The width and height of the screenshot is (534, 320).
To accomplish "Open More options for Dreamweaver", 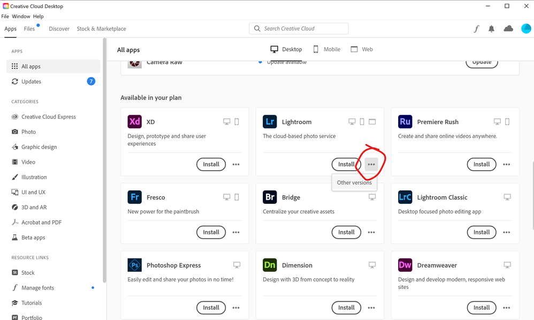I will point(506,308).
